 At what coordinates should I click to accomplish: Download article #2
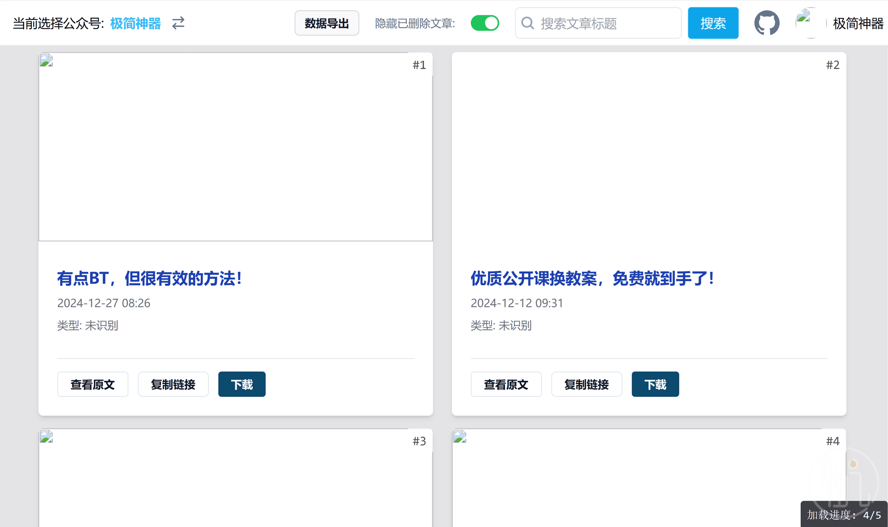[655, 384]
